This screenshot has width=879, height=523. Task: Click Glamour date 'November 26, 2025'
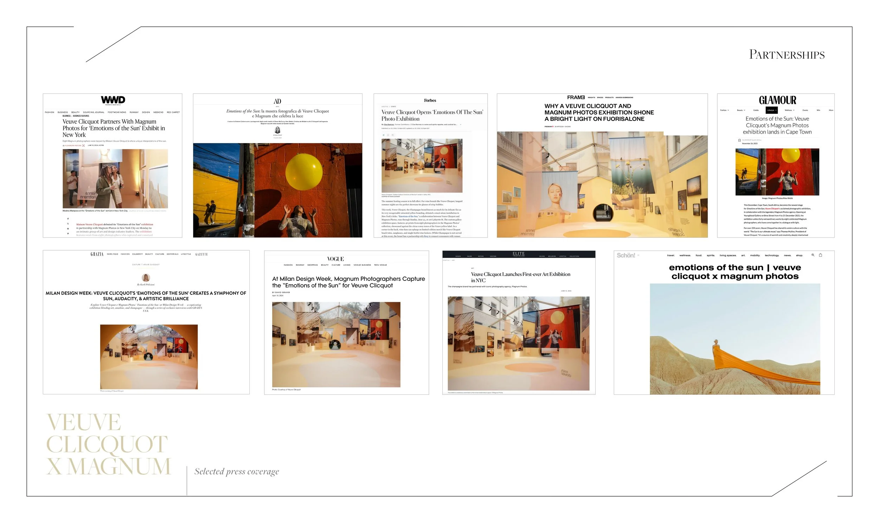tap(750, 143)
